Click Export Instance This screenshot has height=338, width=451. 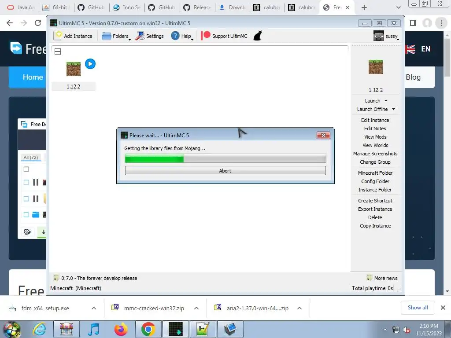click(x=375, y=209)
